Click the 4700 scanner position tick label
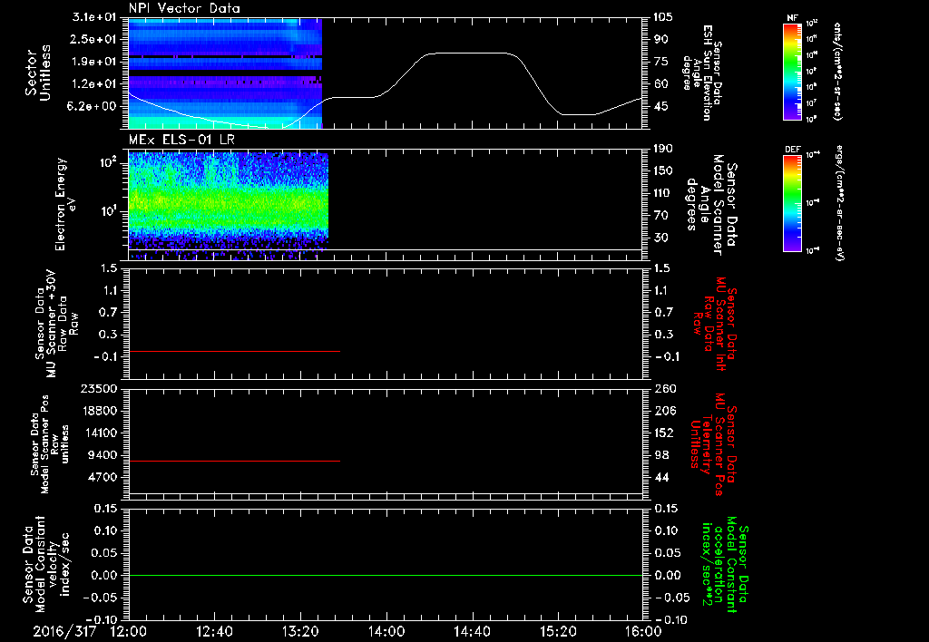The width and height of the screenshot is (929, 642). [103, 477]
